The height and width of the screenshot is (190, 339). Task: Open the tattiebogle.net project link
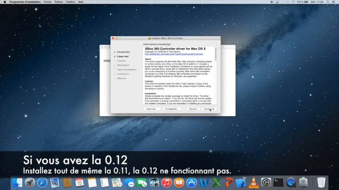click(x=174, y=54)
